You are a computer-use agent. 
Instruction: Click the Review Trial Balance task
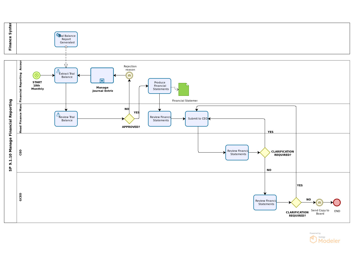pyautogui.click(x=66, y=119)
